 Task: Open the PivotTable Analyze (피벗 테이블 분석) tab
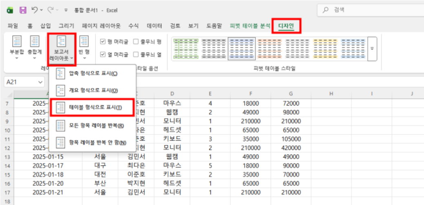coord(250,26)
